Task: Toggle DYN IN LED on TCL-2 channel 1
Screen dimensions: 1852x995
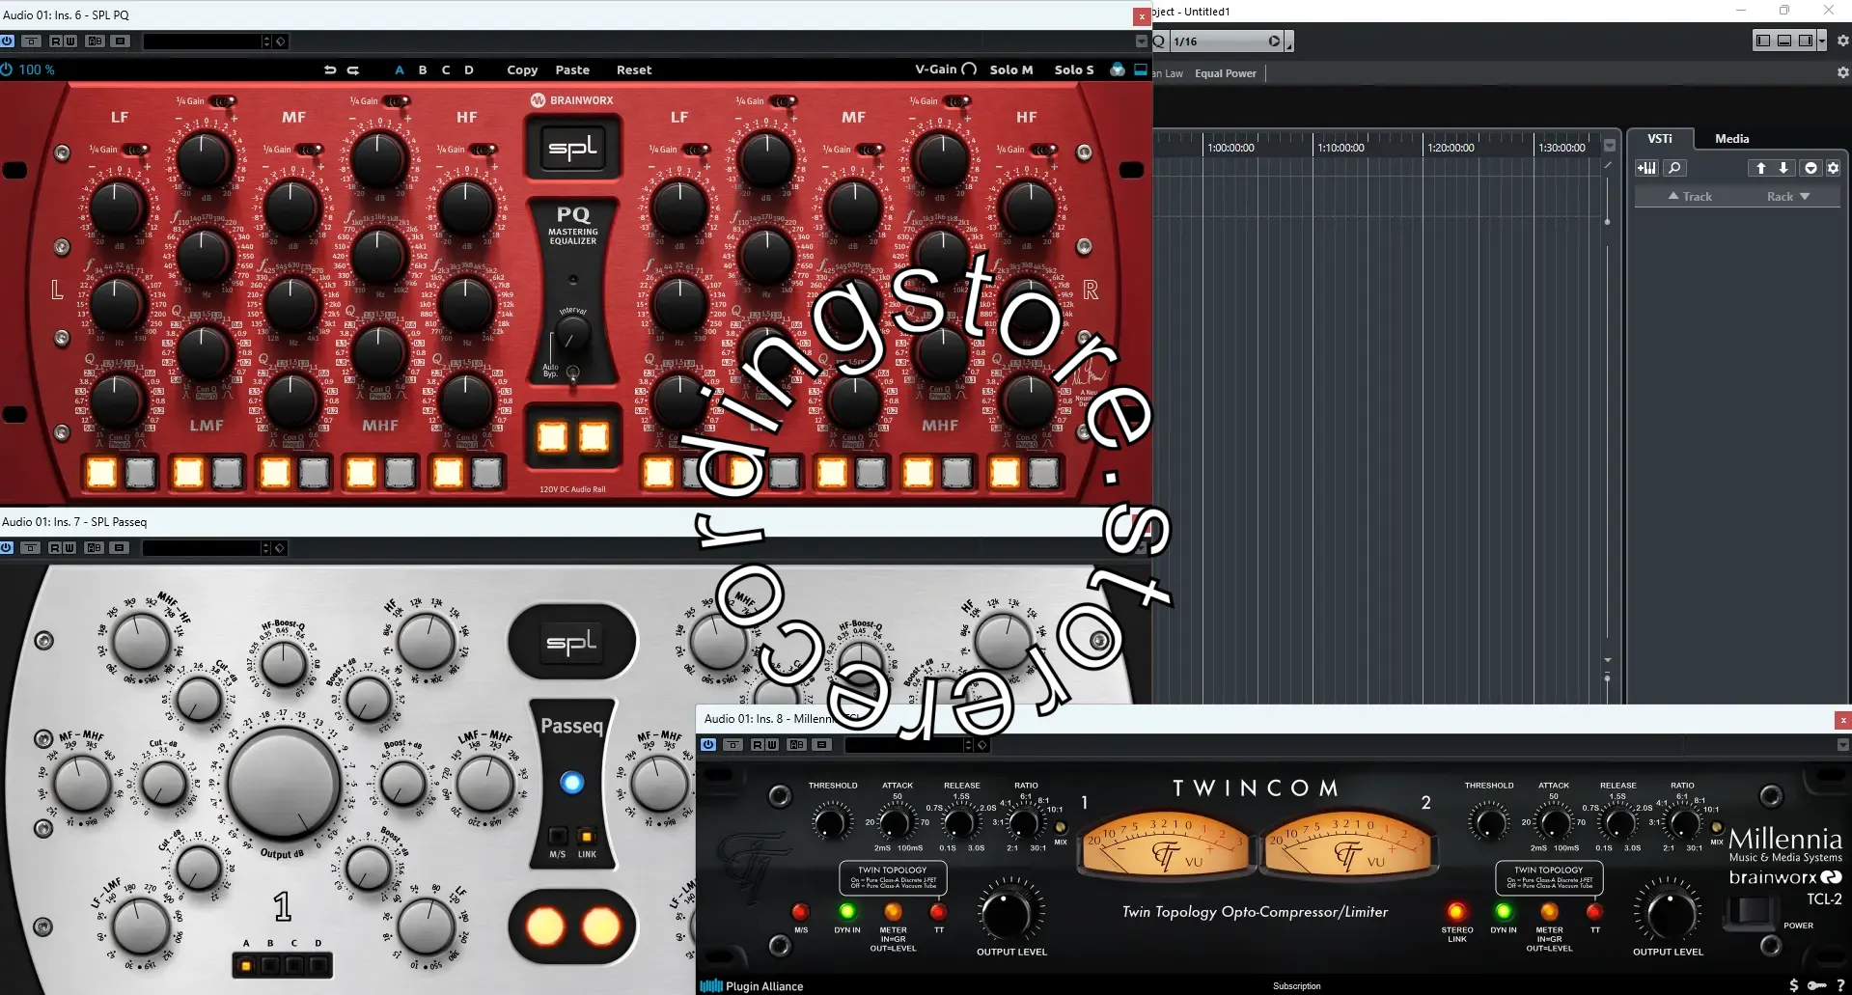Action: [846, 911]
